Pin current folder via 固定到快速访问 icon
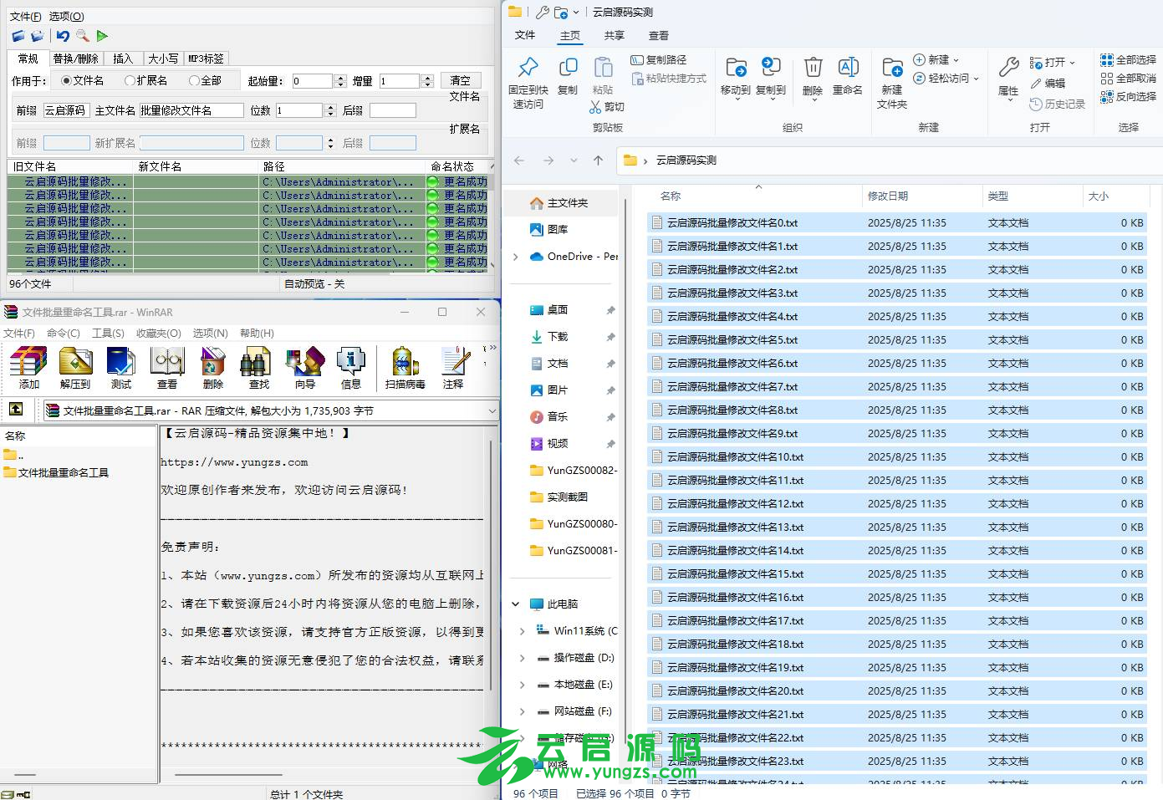The width and height of the screenshot is (1163, 800). pyautogui.click(x=529, y=79)
